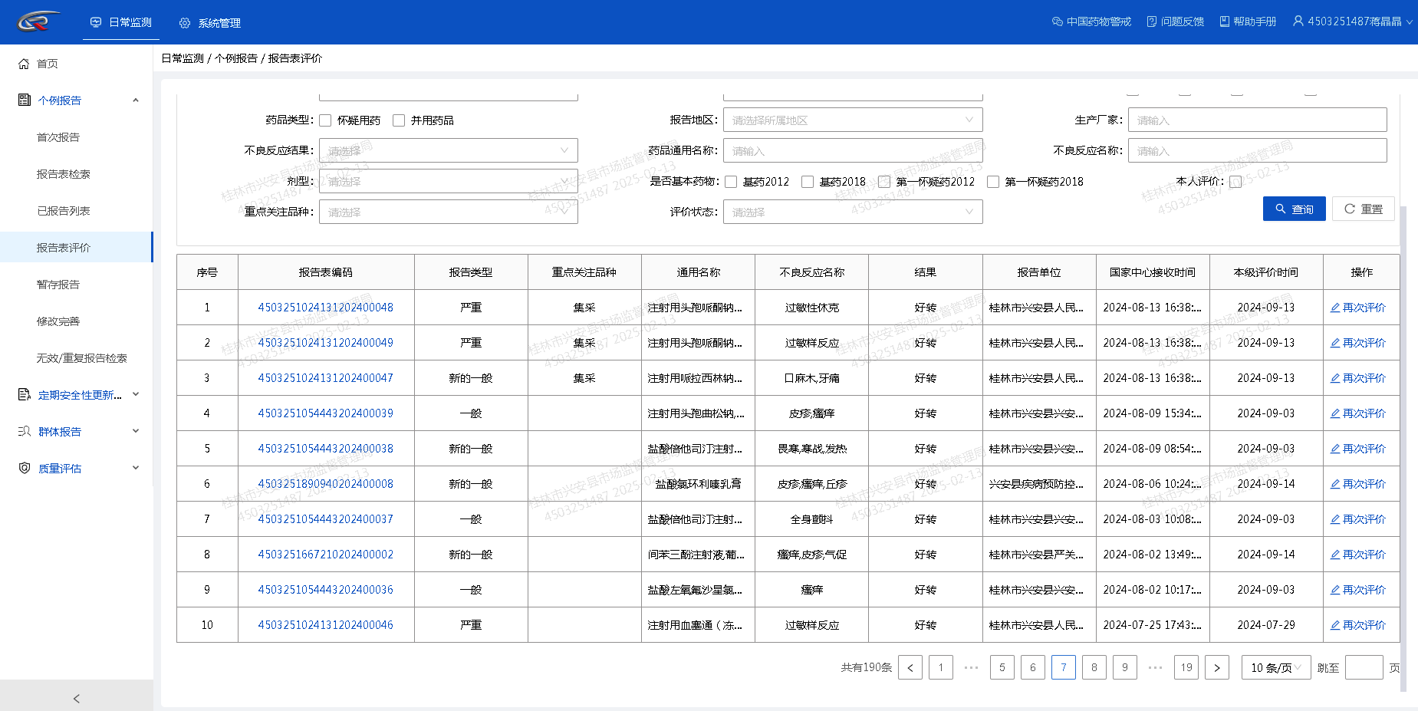Screen dimensions: 1418x711
Task: Click the home icon in sidebar
Action: point(24,64)
